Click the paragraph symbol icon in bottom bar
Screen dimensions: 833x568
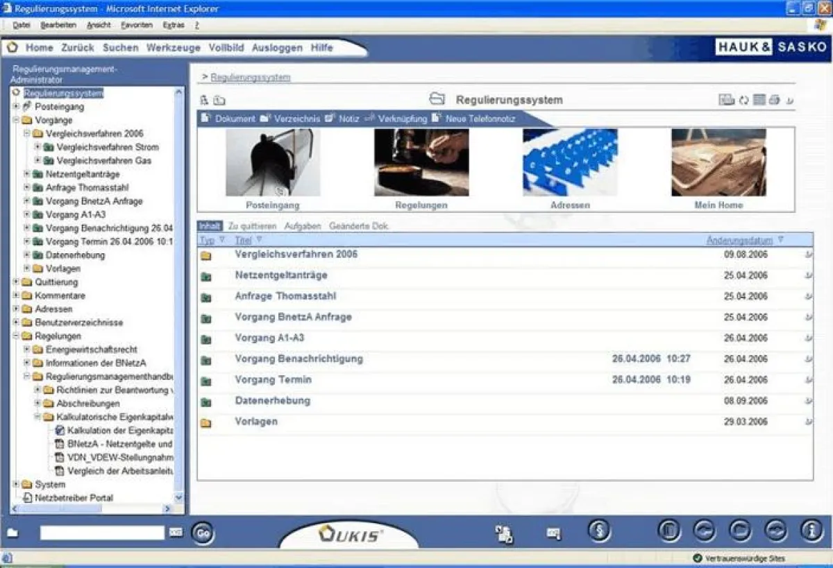[599, 531]
